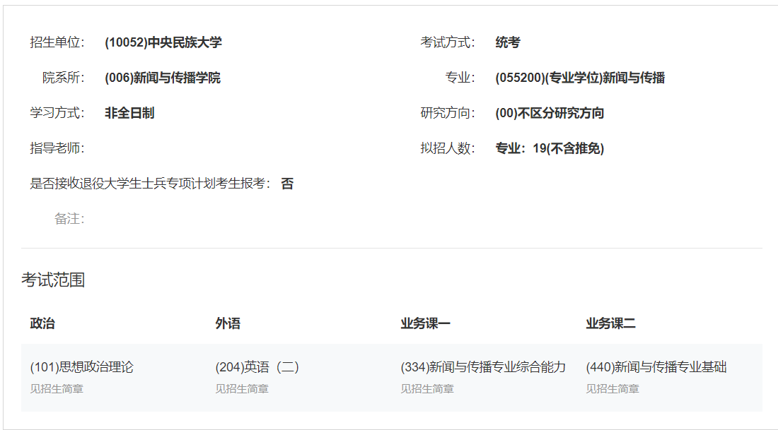Viewport: 778px width, 430px height.
Task: Click the 备注 label
Action: [x=69, y=218]
